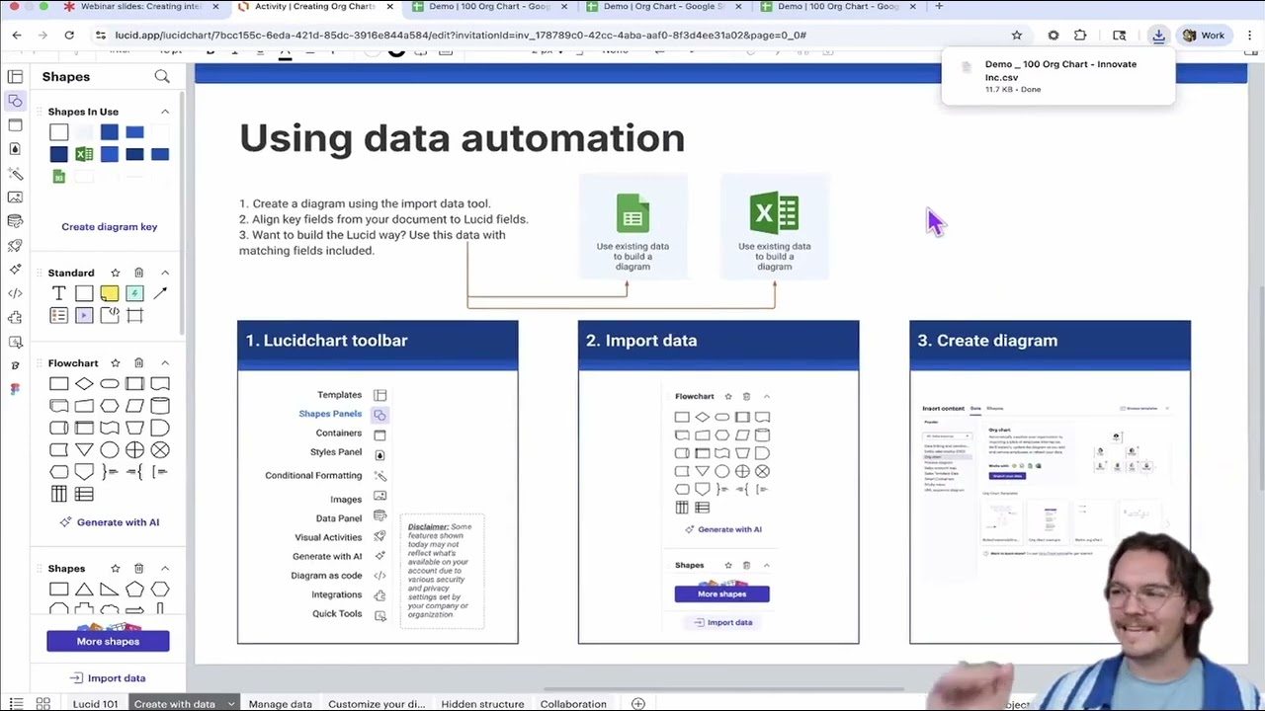The image size is (1265, 711).
Task: Go back in browser history
Action: coord(16,36)
